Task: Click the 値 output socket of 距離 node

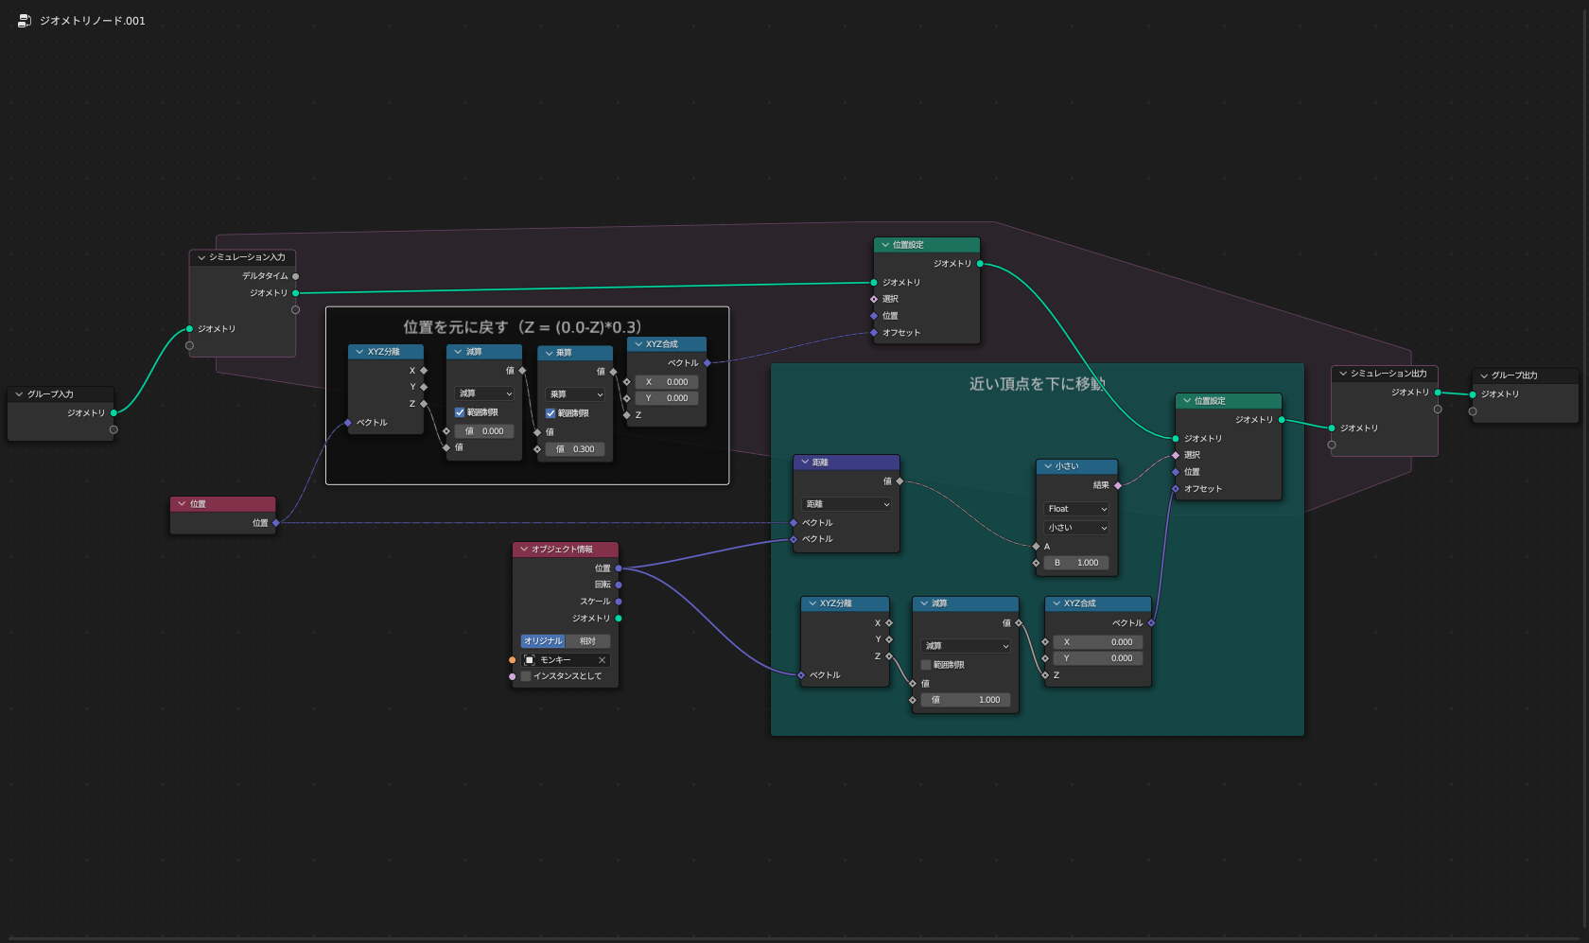Action: pos(899,481)
